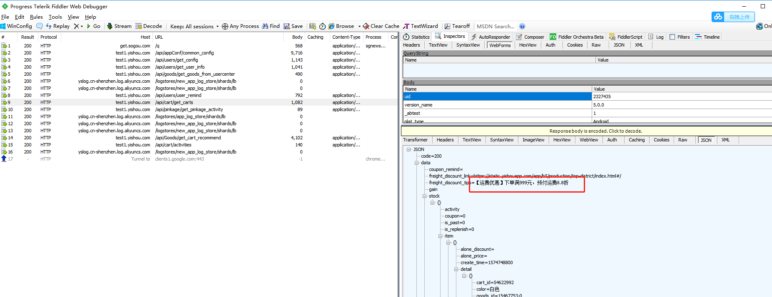772x297 pixels.
Task: Open the Help menu
Action: coord(90,17)
